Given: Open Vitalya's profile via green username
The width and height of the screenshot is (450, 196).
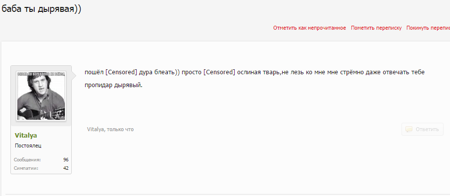Looking at the screenshot, I should tap(26, 136).
